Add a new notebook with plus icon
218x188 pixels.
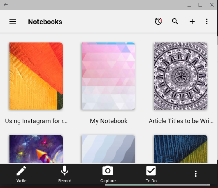[x=192, y=22]
